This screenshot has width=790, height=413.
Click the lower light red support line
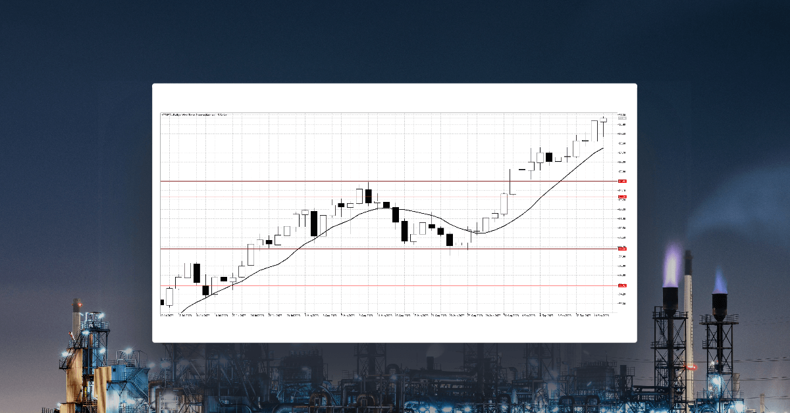click(x=395, y=285)
